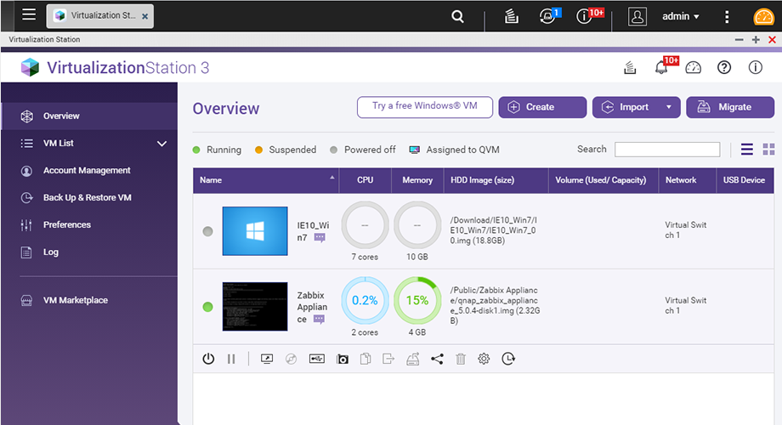Click the Zabbix 0.2% CPU gauge
The image size is (782, 425).
365,300
